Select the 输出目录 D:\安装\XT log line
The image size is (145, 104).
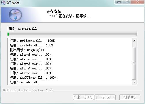(27, 50)
